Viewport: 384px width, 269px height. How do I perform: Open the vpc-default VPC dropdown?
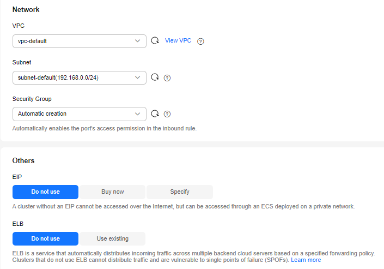click(x=74, y=41)
